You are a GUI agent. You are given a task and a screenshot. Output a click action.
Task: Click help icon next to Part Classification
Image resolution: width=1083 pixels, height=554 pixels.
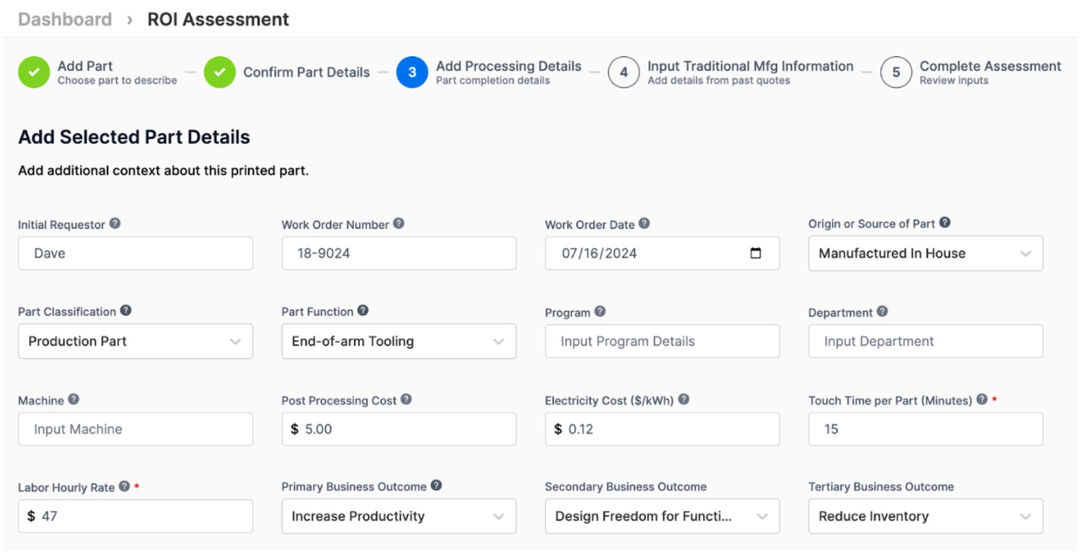click(126, 310)
